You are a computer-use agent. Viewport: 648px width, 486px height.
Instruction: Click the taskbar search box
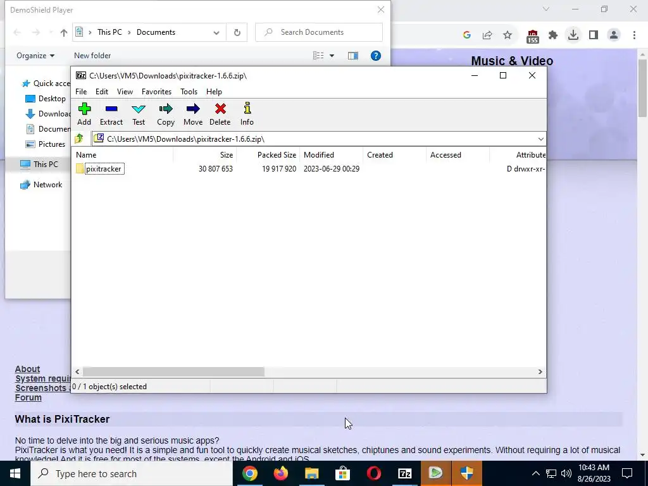(132, 473)
